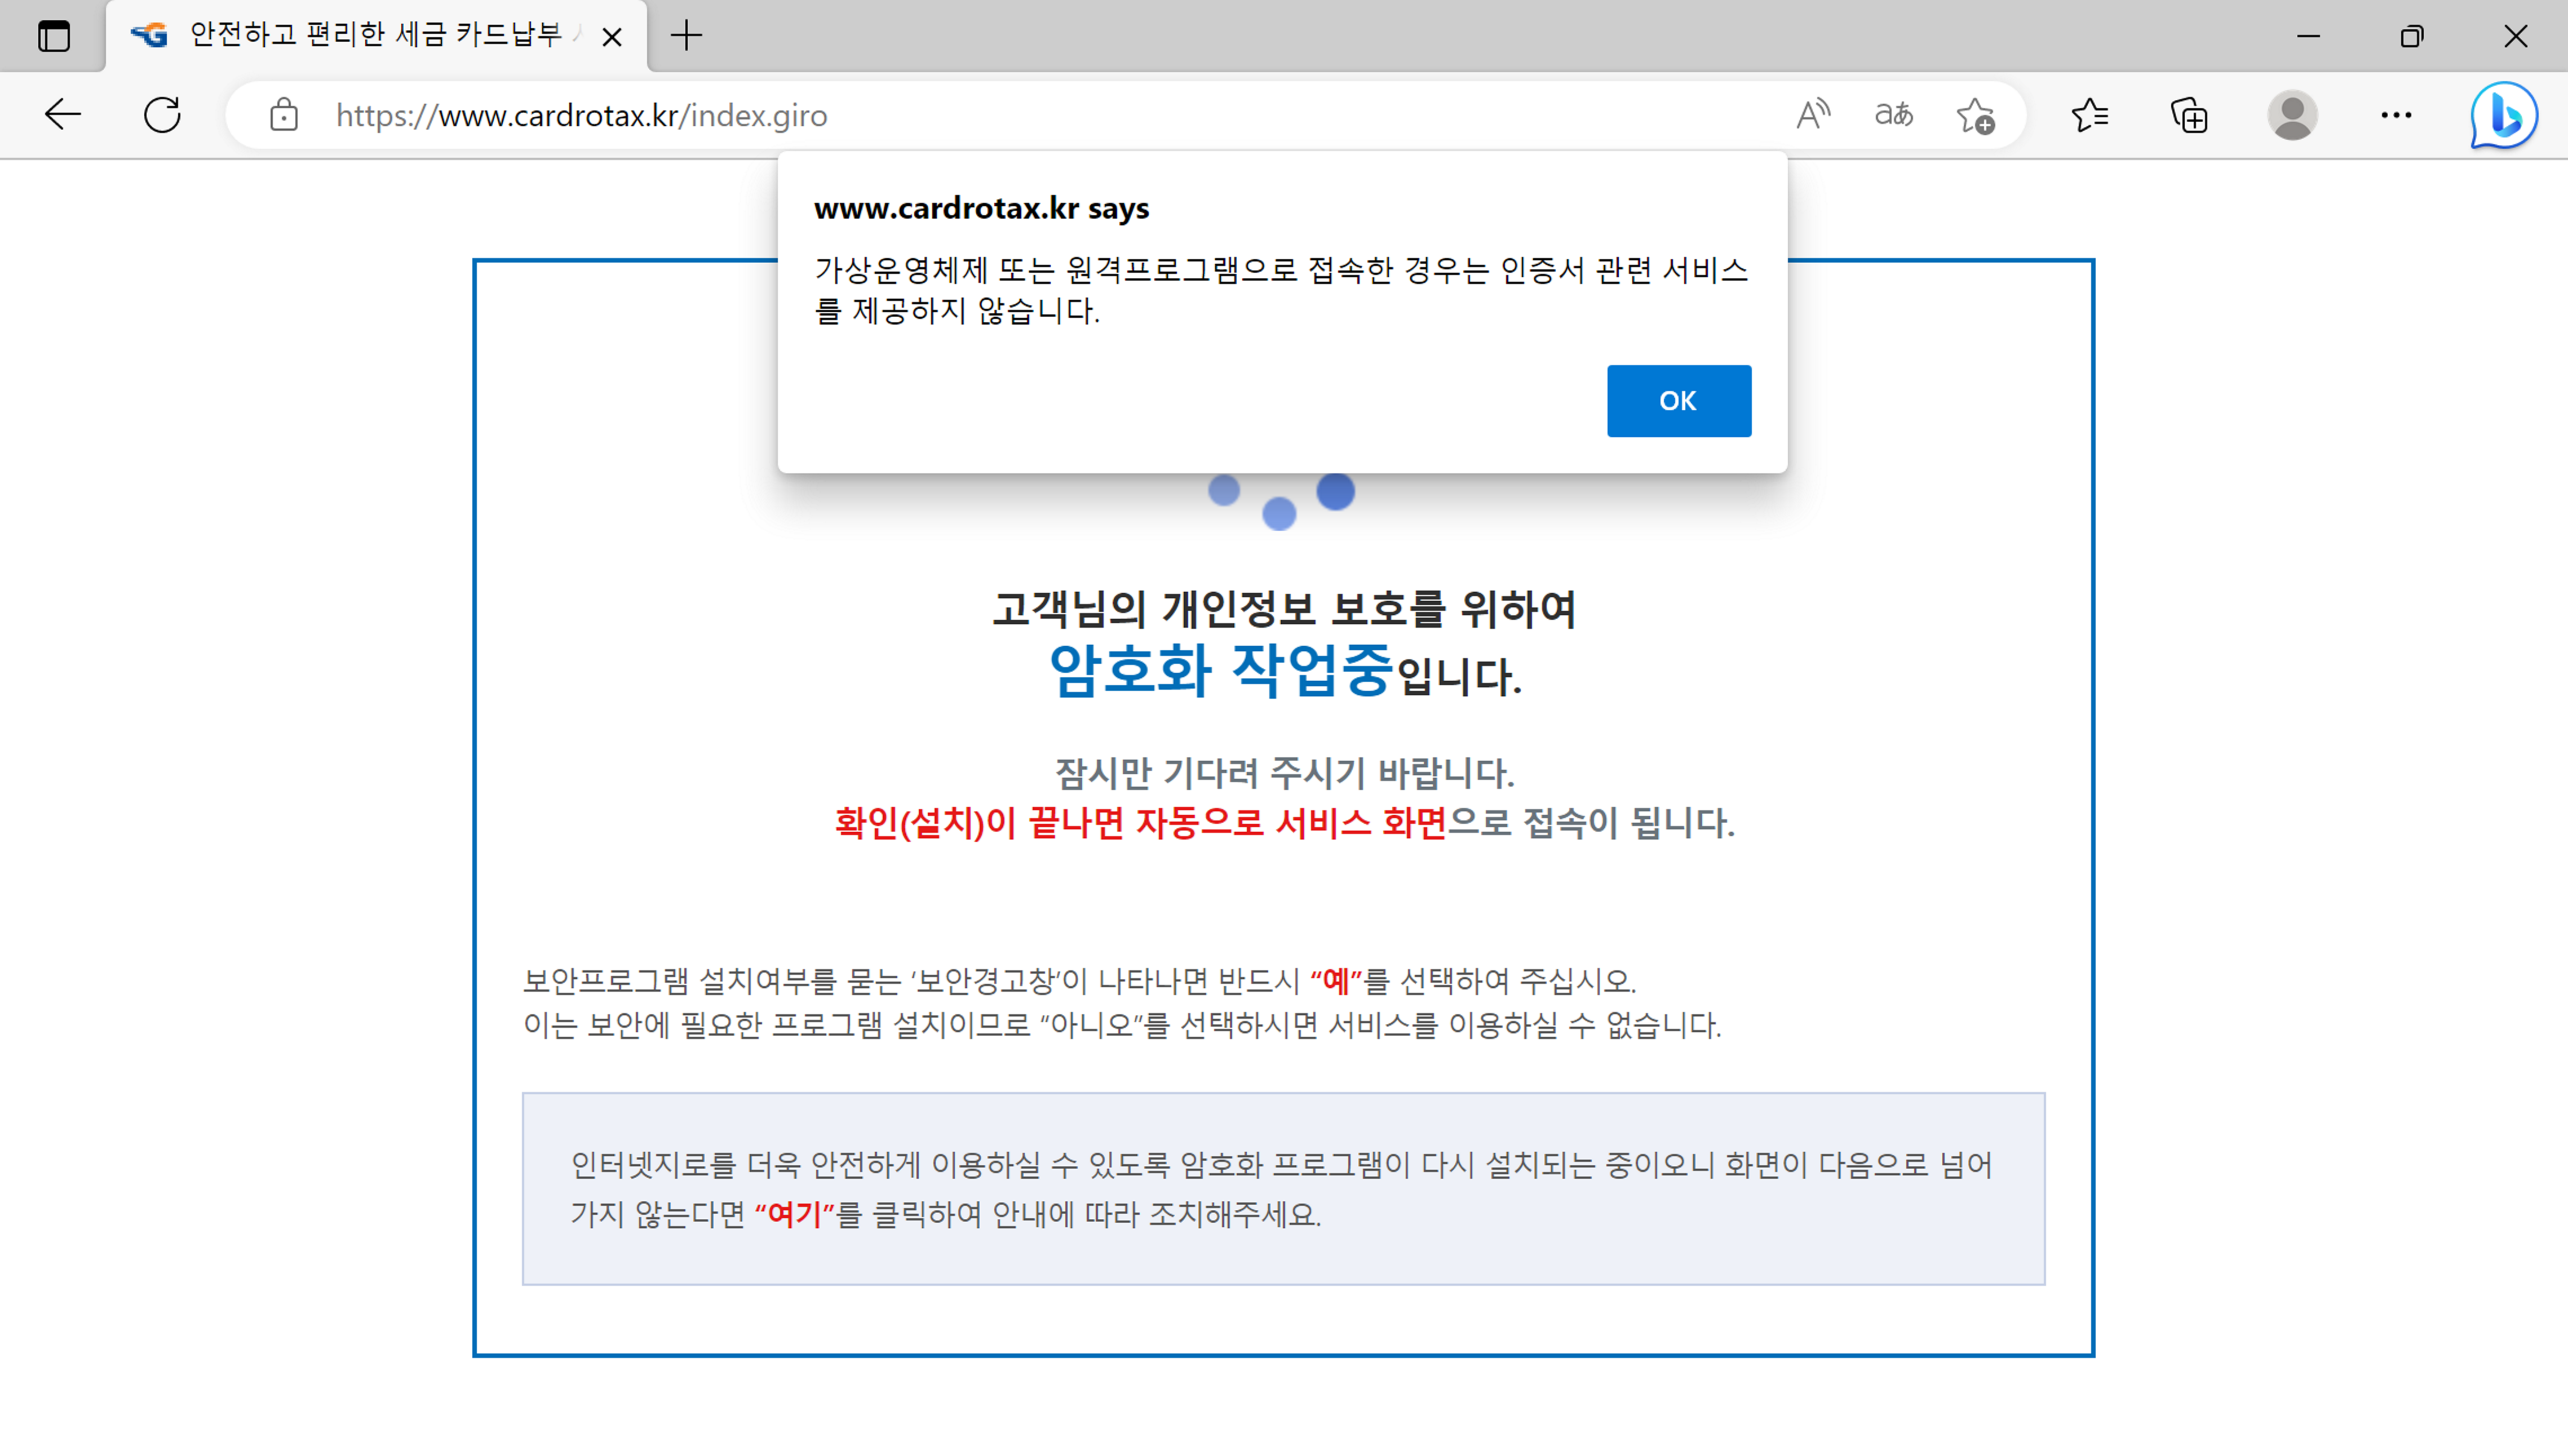Open the Collections panel
The image size is (2568, 1456).
click(x=2189, y=115)
